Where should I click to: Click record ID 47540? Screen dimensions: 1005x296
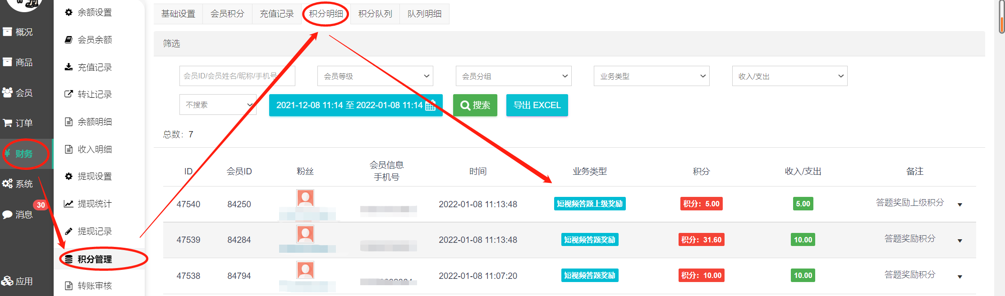click(x=188, y=204)
